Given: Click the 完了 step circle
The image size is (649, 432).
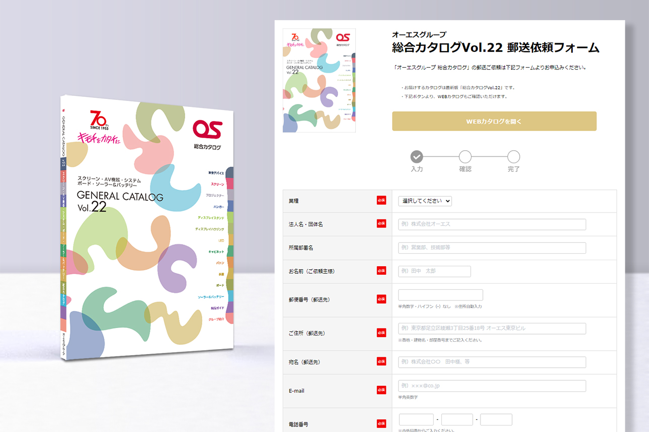Looking at the screenshot, I should [514, 157].
